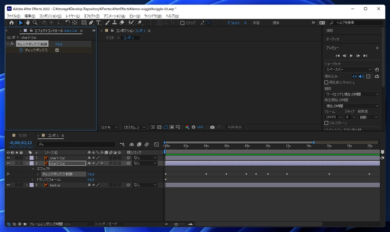Go to the Home screen icon

[x=11, y=23]
